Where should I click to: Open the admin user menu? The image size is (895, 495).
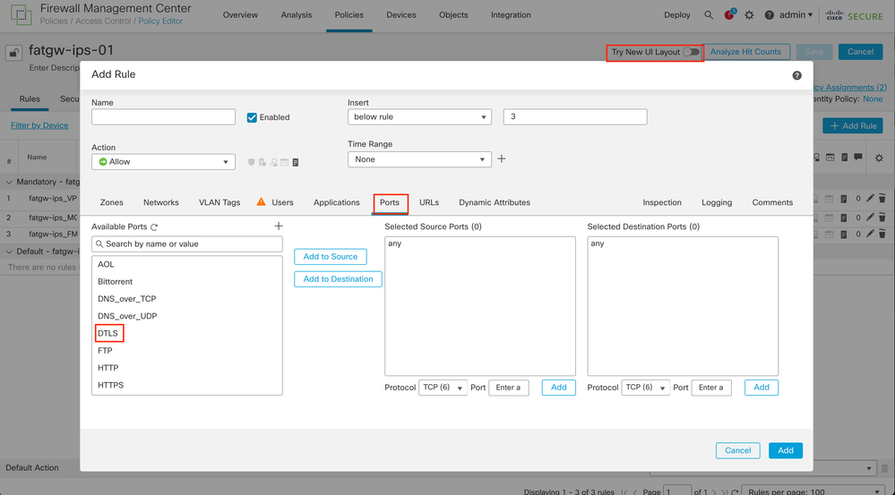click(x=796, y=15)
